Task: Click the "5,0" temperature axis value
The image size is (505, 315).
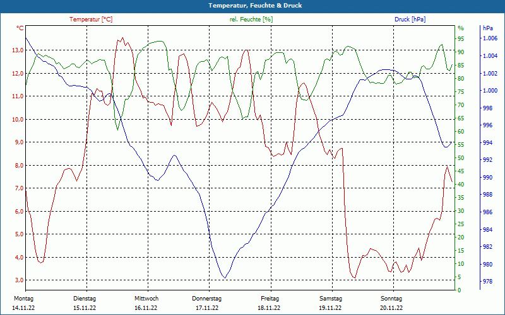Action: pyautogui.click(x=20, y=234)
